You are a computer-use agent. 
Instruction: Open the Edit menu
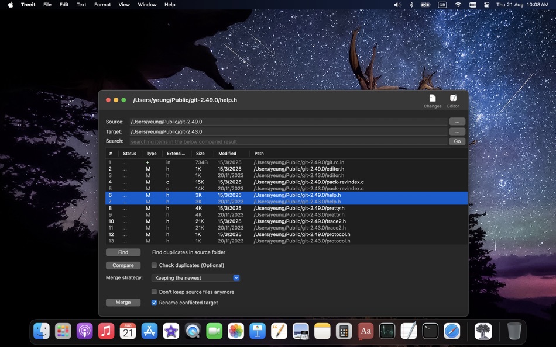click(64, 5)
